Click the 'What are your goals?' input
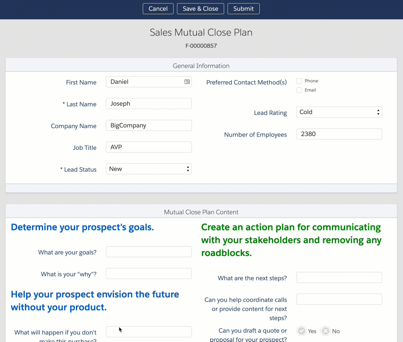403x342 pixels. (x=149, y=252)
